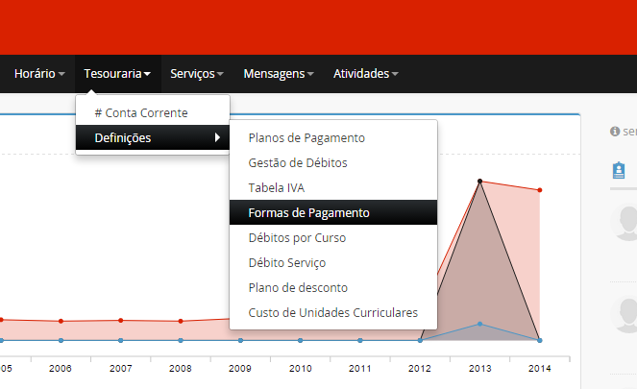Open Débito Serviço from submenu
The width and height of the screenshot is (637, 389).
point(286,262)
